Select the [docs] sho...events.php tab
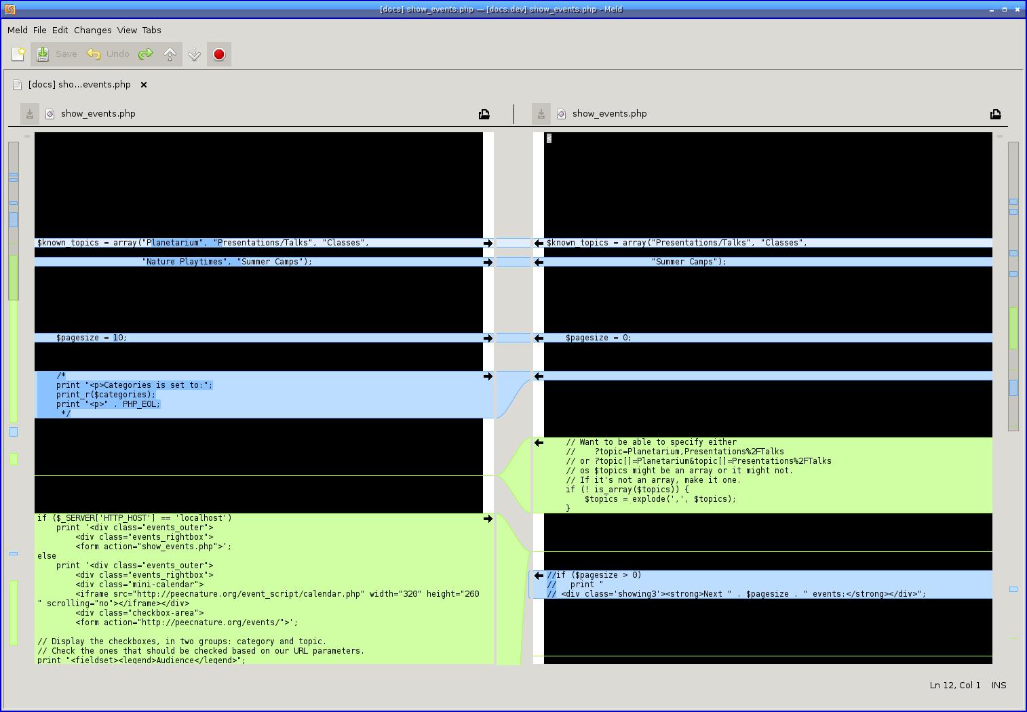Screen dimensions: 1027x712 pos(79,85)
